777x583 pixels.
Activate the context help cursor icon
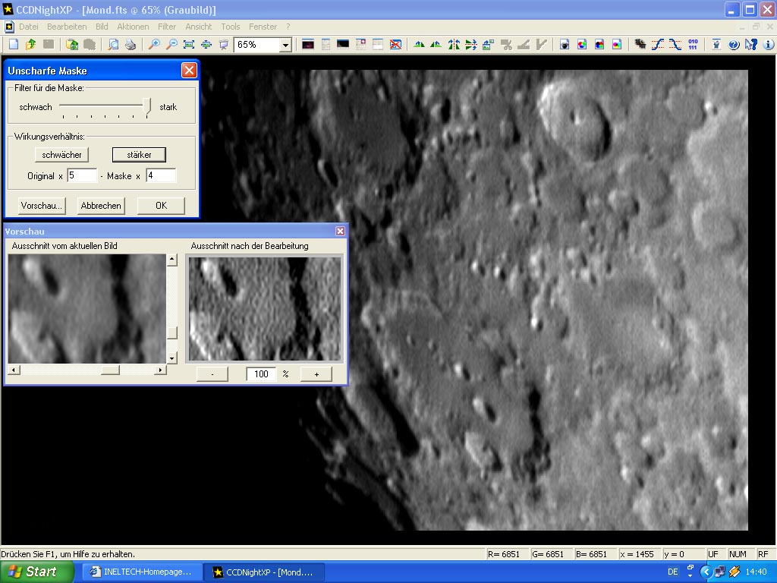click(x=751, y=45)
